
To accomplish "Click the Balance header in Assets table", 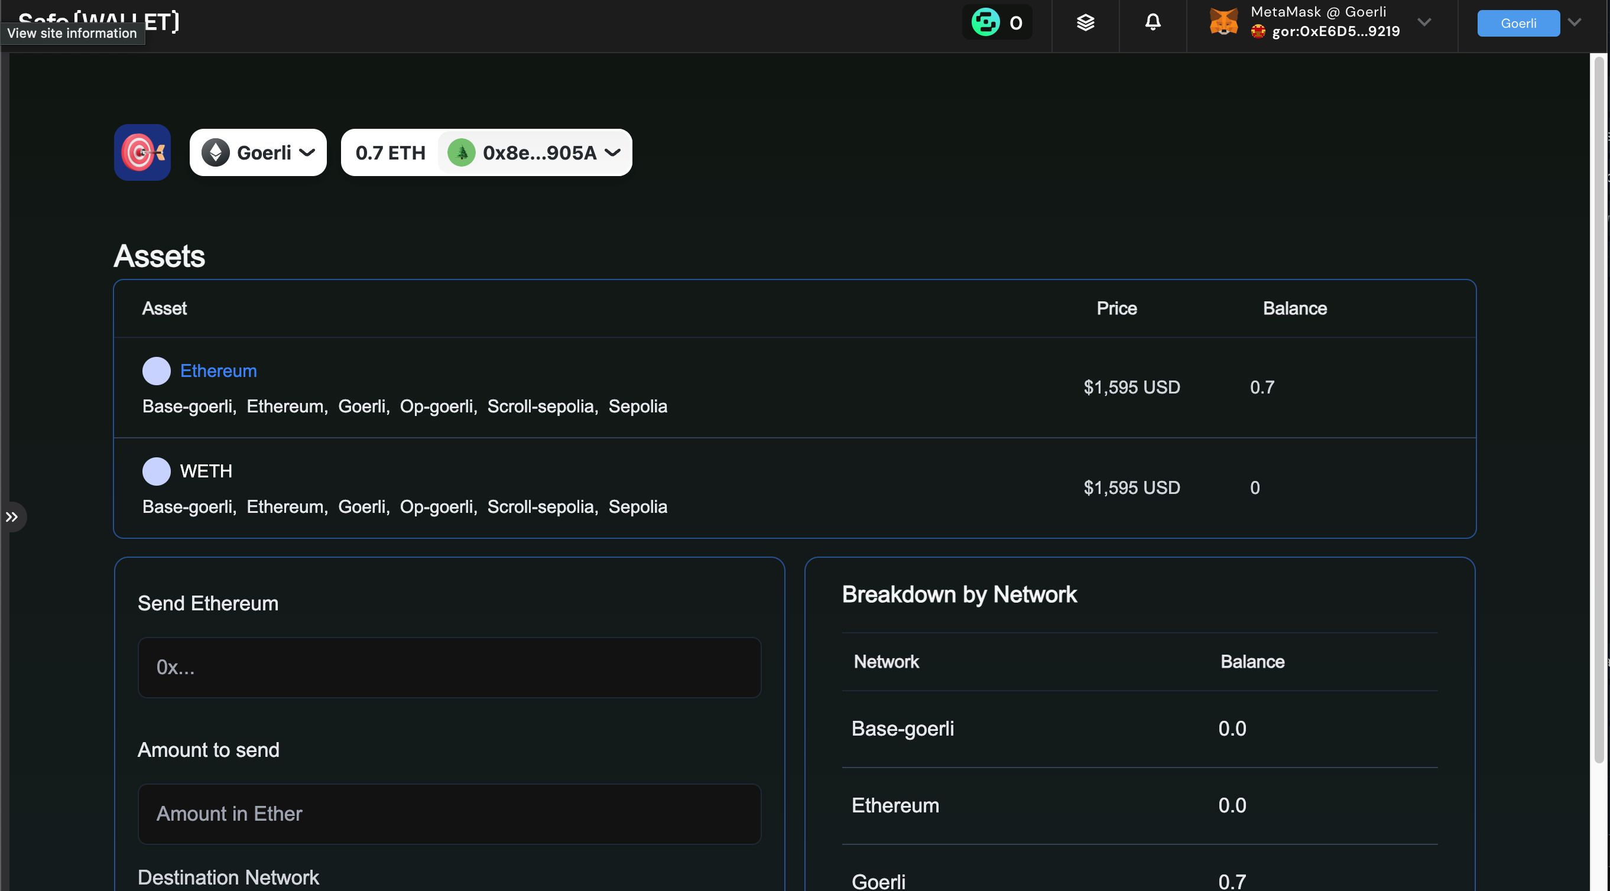I will point(1294,308).
